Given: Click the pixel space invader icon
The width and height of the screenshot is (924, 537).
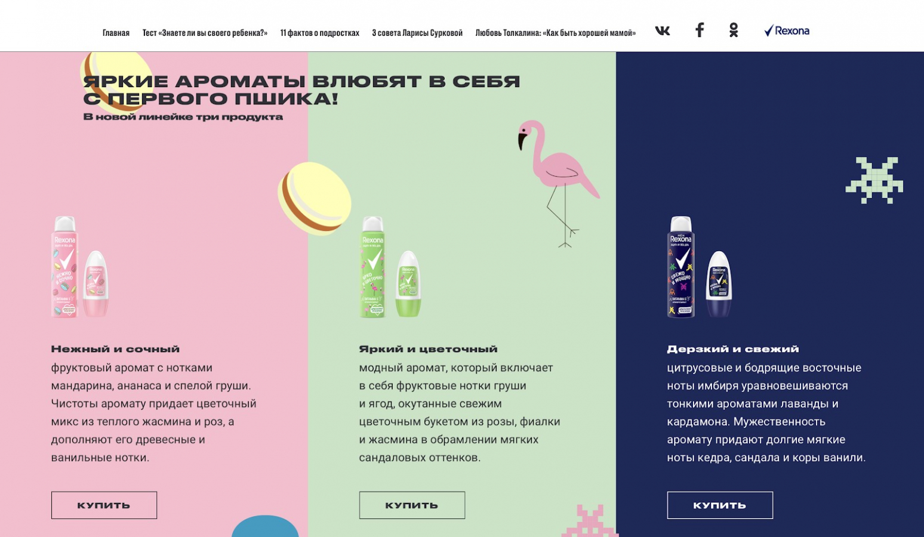Looking at the screenshot, I should (x=874, y=180).
